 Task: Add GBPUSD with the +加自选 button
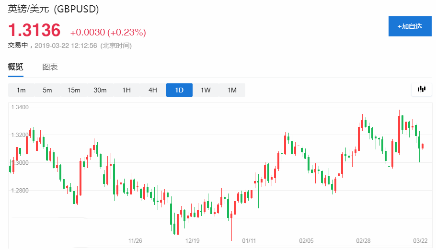(x=410, y=26)
